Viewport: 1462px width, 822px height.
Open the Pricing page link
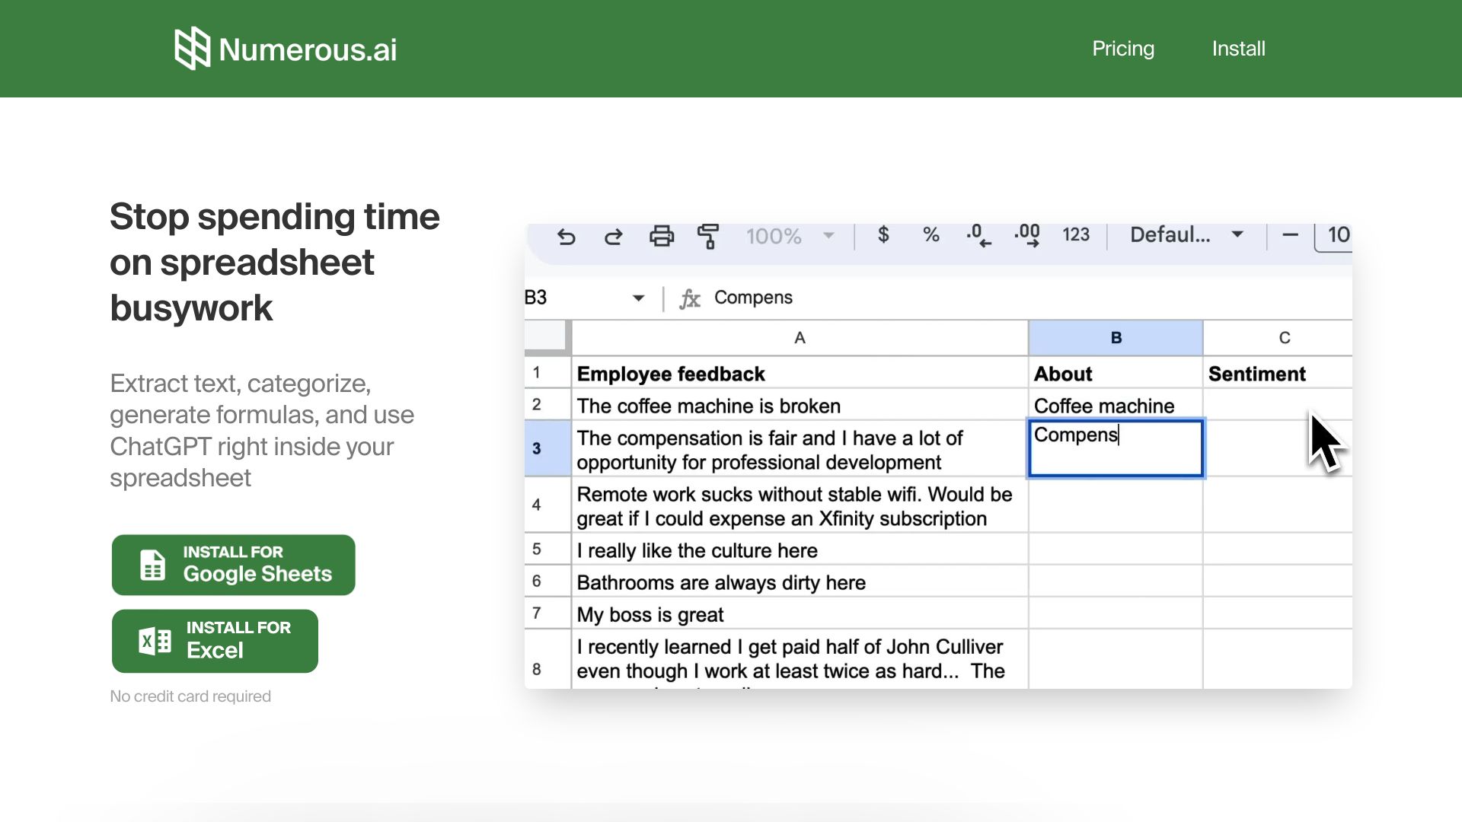pyautogui.click(x=1123, y=49)
